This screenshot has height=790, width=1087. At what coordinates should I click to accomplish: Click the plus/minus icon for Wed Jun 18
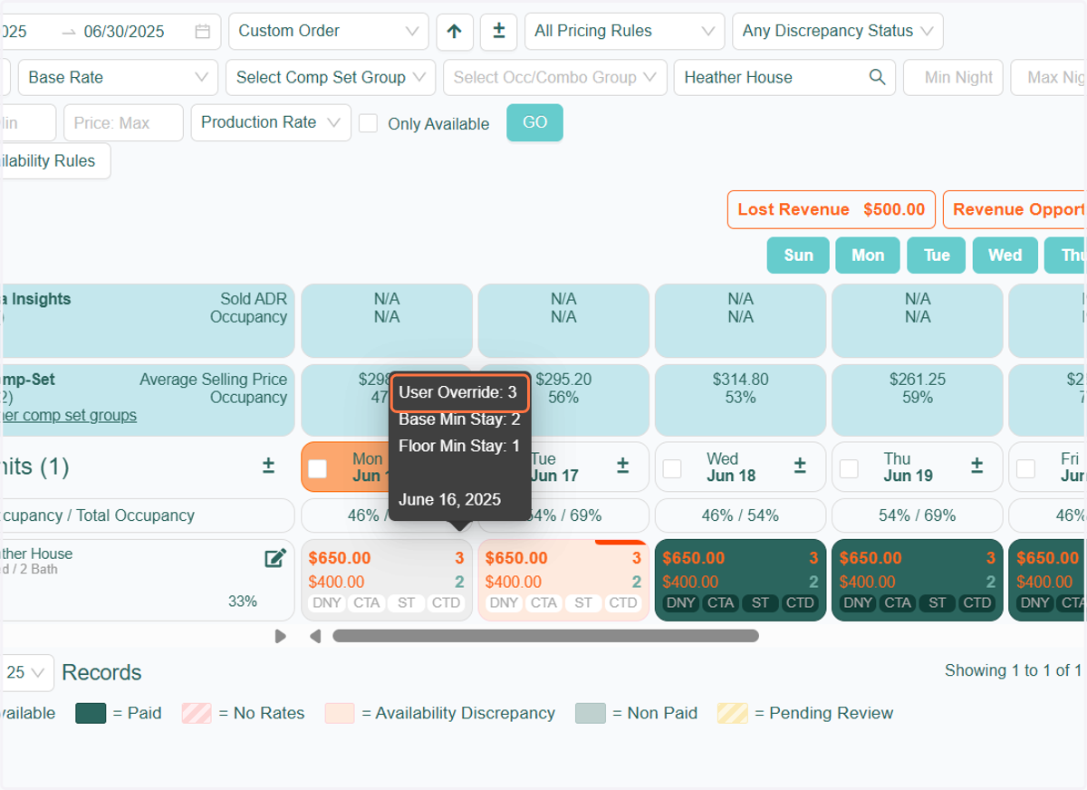(x=800, y=466)
